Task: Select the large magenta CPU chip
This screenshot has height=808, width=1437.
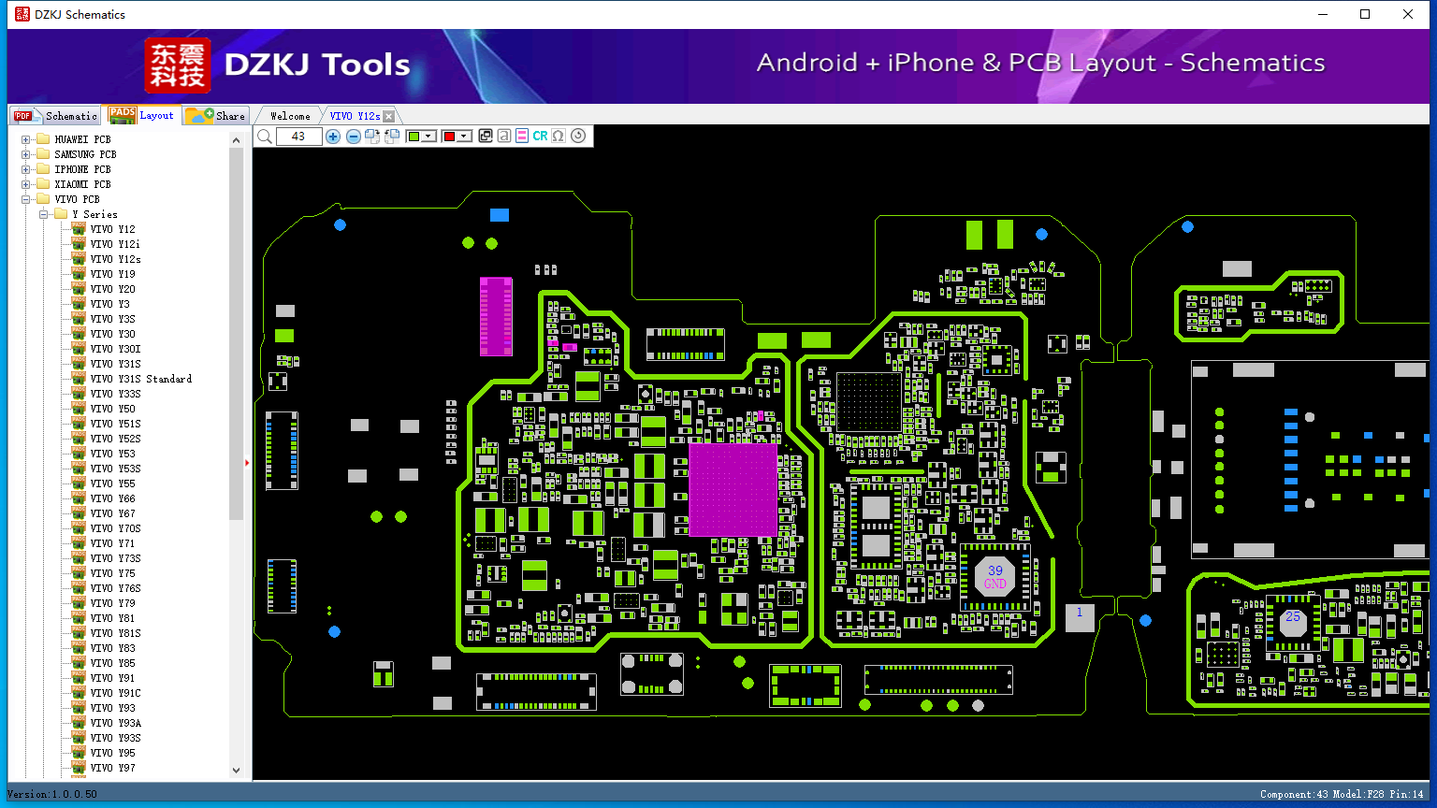Action: [733, 489]
